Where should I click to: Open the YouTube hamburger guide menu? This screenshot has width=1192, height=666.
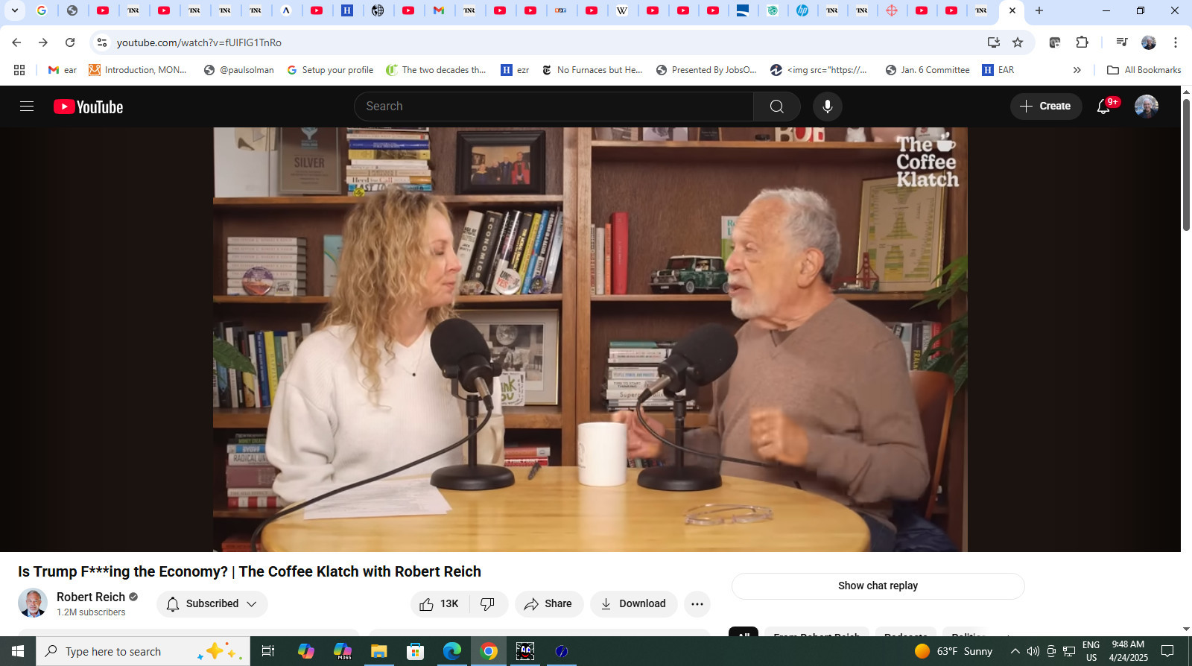click(27, 107)
